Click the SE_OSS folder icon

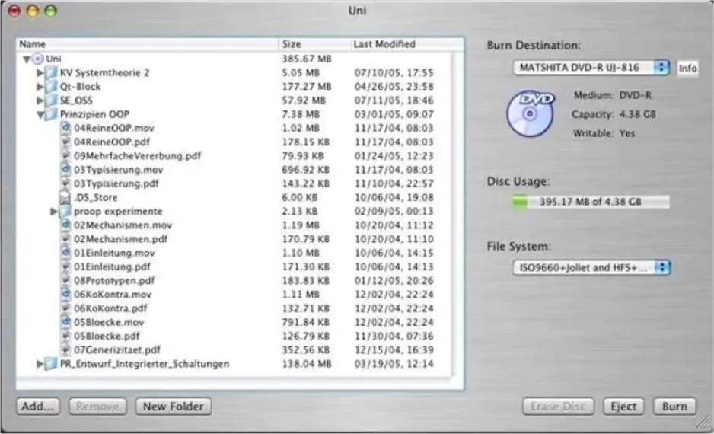click(52, 101)
